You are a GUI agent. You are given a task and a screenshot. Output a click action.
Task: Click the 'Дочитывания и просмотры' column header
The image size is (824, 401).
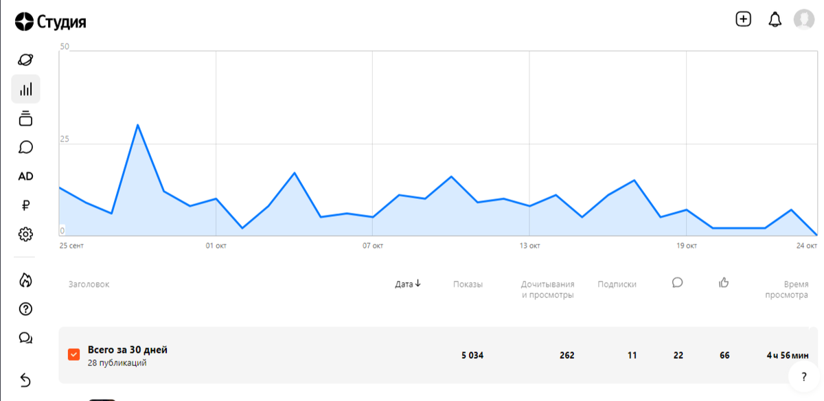[x=547, y=290]
